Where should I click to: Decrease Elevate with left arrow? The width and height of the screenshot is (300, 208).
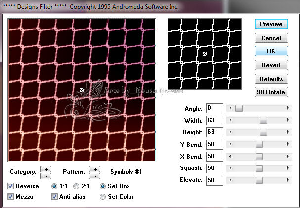tap(230, 180)
